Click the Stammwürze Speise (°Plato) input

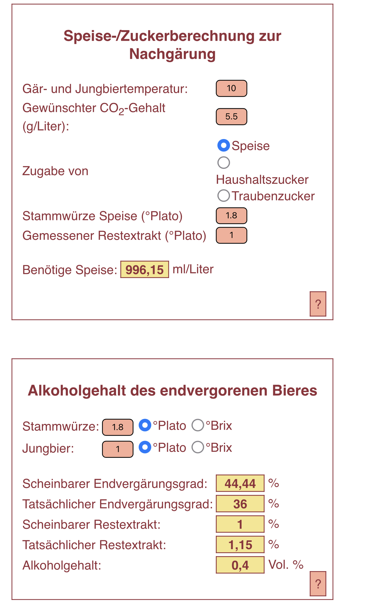pyautogui.click(x=231, y=216)
